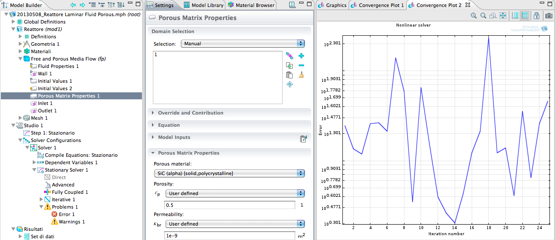Click the Zoom Extents icon in plot toolbar
556x240 pixels.
(x=503, y=16)
